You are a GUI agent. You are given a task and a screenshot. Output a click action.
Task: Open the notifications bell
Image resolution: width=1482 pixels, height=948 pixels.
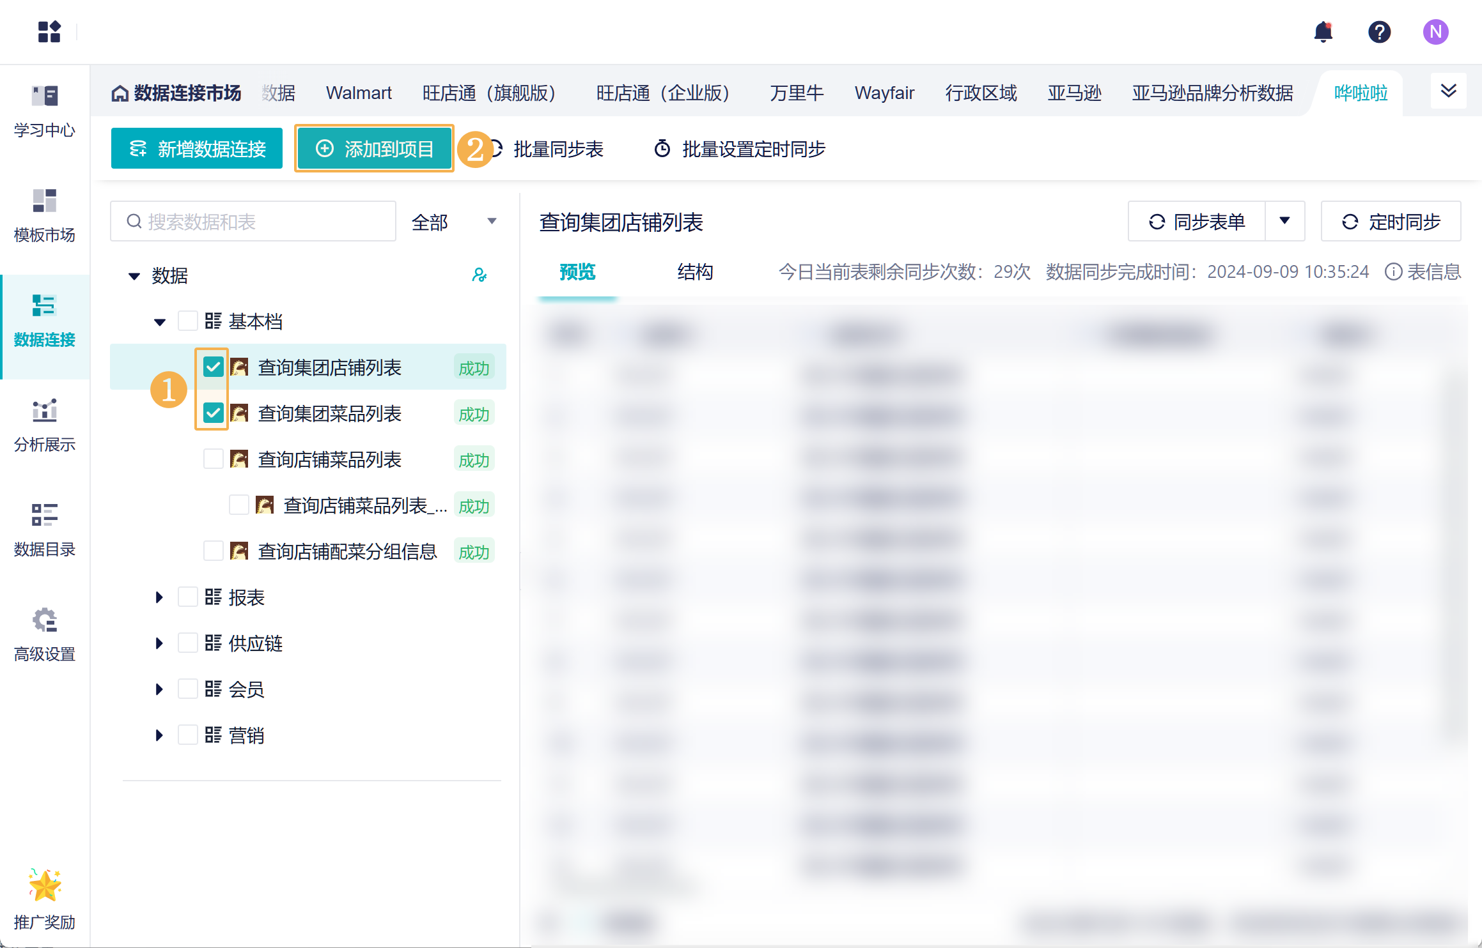(x=1323, y=31)
